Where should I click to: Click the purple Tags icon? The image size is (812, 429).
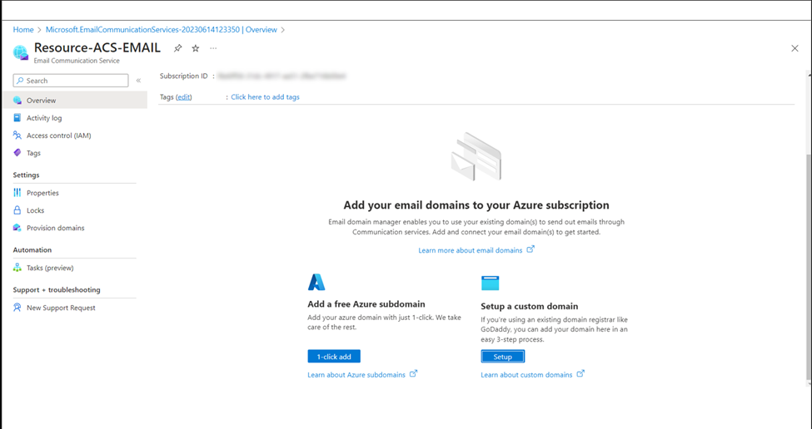tap(17, 153)
